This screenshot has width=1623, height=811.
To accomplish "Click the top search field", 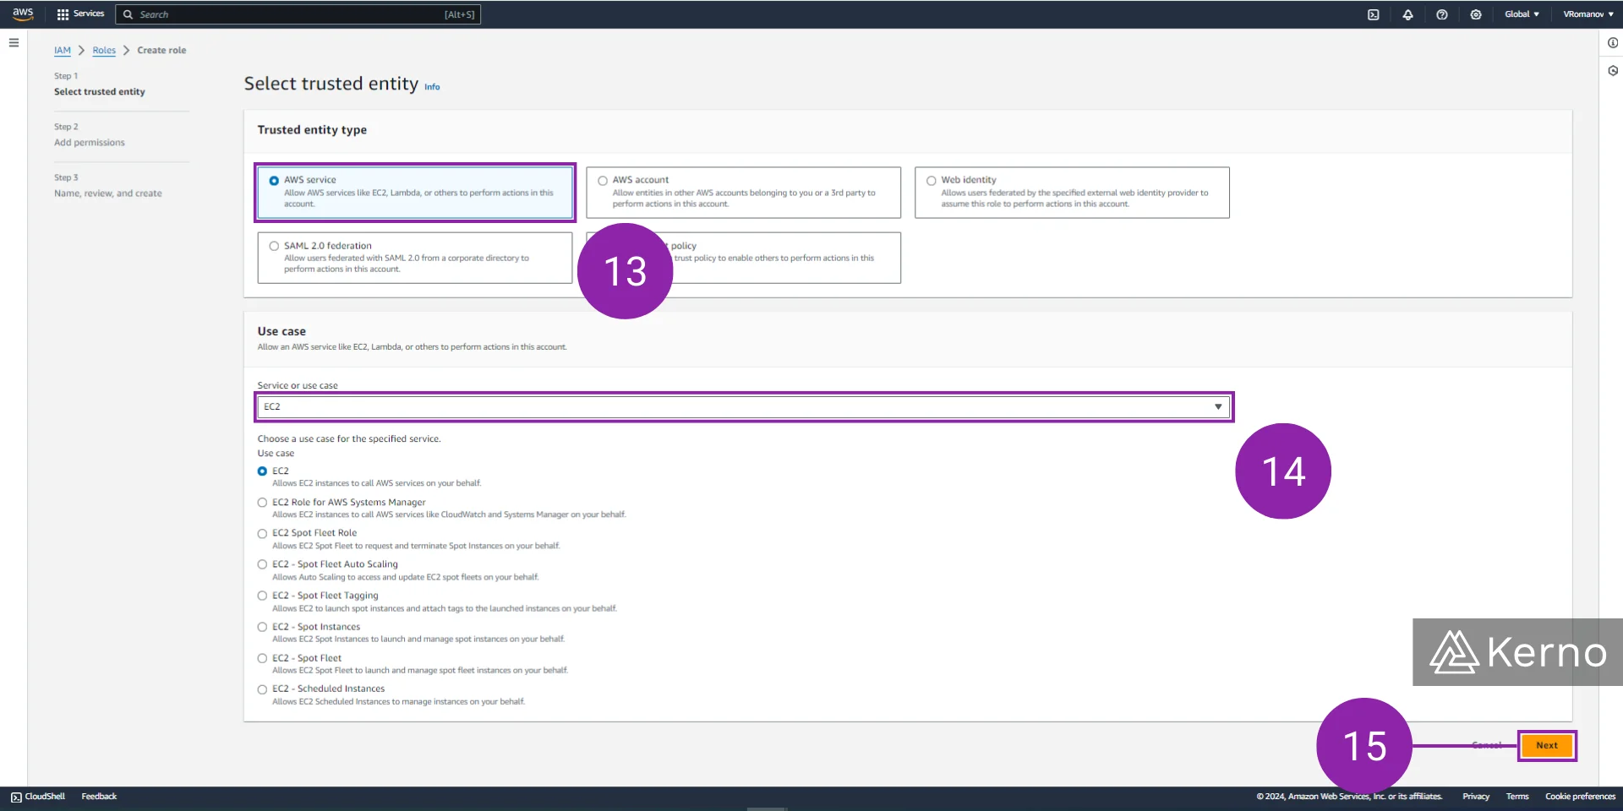I will (298, 14).
